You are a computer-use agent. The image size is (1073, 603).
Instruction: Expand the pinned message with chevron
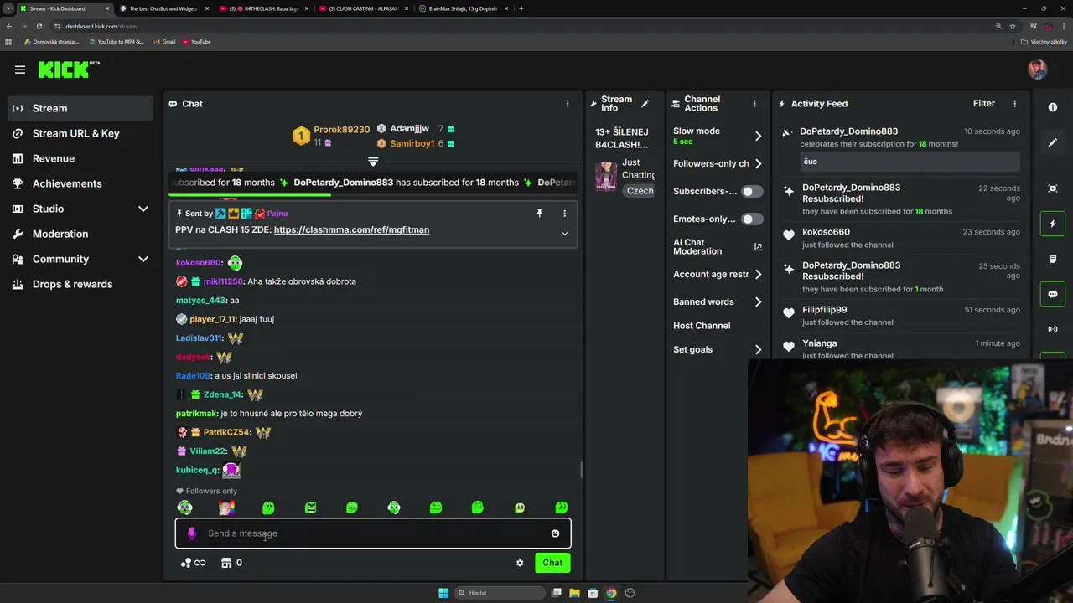(564, 233)
